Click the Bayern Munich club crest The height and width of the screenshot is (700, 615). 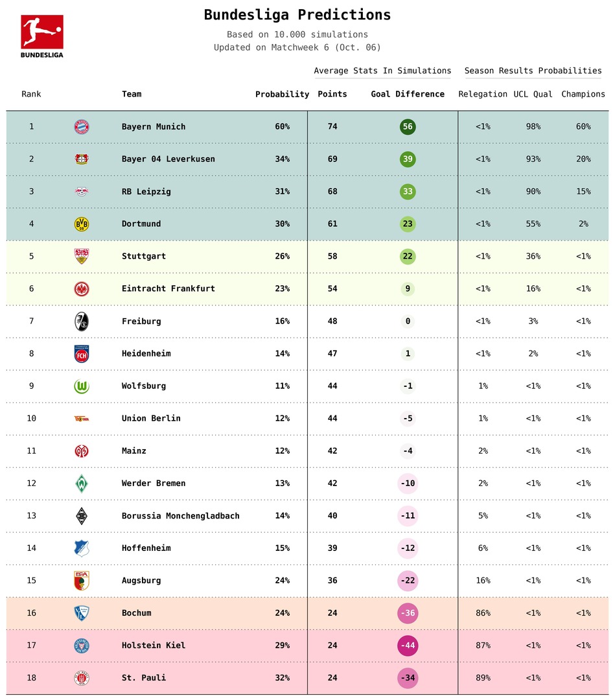pyautogui.click(x=82, y=127)
